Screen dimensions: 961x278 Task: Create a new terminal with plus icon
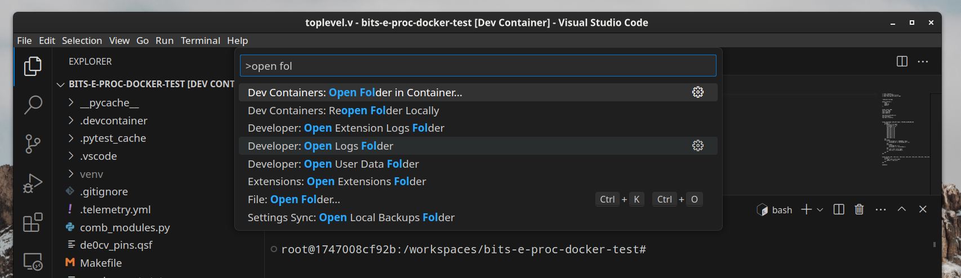(806, 209)
